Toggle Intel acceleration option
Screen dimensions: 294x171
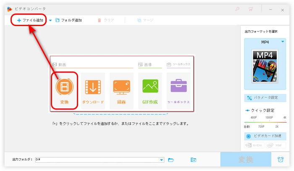[276, 145]
